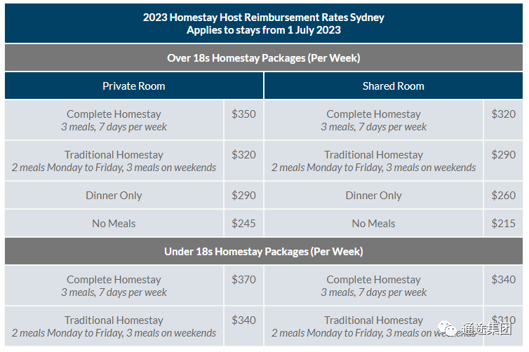Select the Shared Room column header

point(394,86)
